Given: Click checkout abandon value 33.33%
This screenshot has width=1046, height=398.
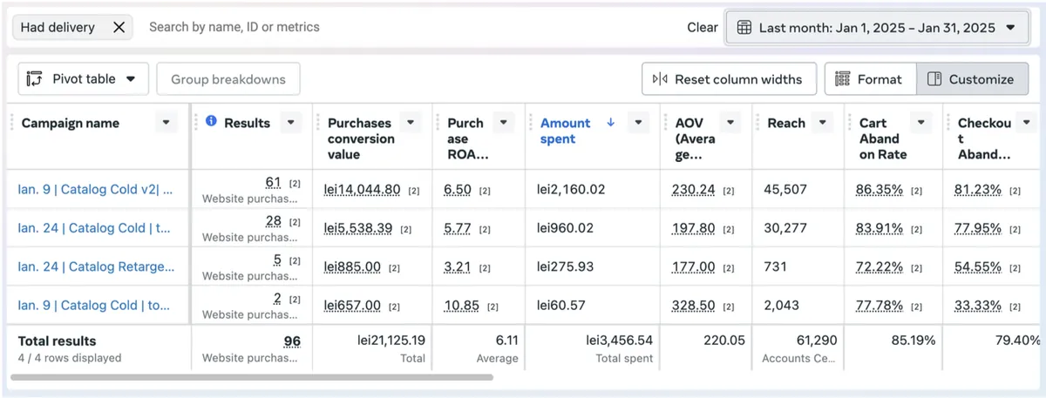Looking at the screenshot, I should (978, 305).
